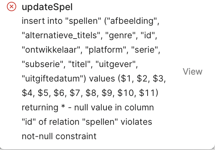Click the red error circle-x icon
The image size is (215, 150).
click(12, 6)
